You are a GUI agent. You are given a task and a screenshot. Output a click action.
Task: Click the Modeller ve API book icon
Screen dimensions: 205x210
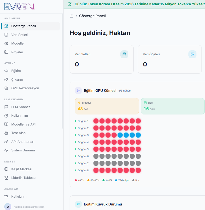[6, 124]
